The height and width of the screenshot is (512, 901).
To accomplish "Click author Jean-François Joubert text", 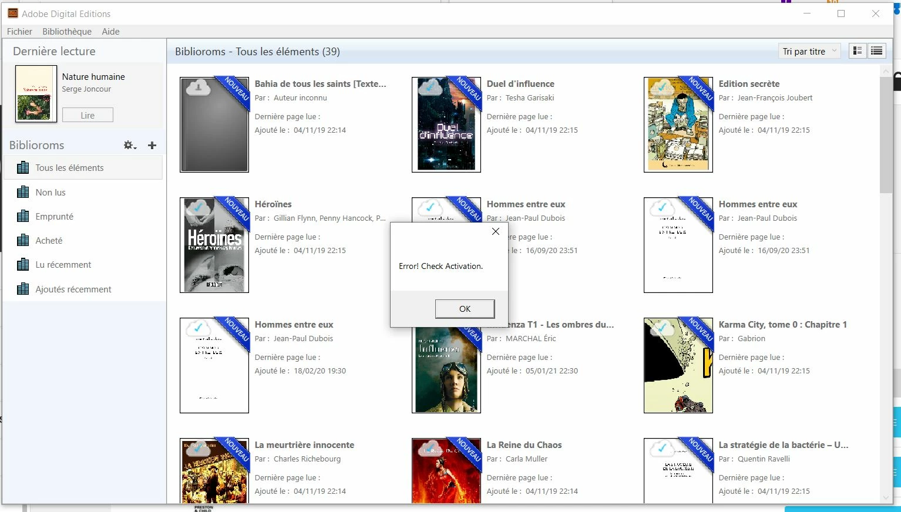I will click(775, 98).
